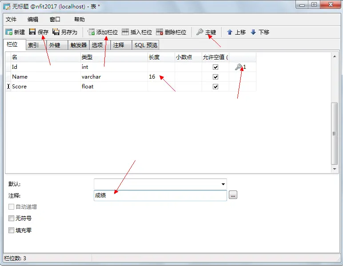
Task: Enable the 填充零 checkbox
Action: pos(11,230)
